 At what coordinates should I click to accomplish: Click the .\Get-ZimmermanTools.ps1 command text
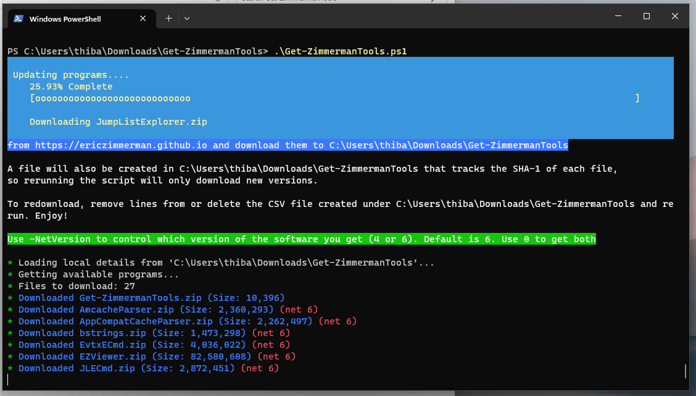click(x=341, y=51)
